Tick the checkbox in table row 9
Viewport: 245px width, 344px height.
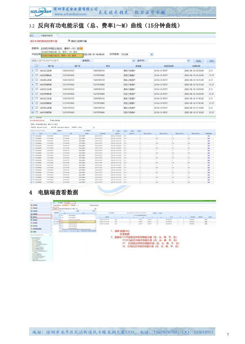37,107
